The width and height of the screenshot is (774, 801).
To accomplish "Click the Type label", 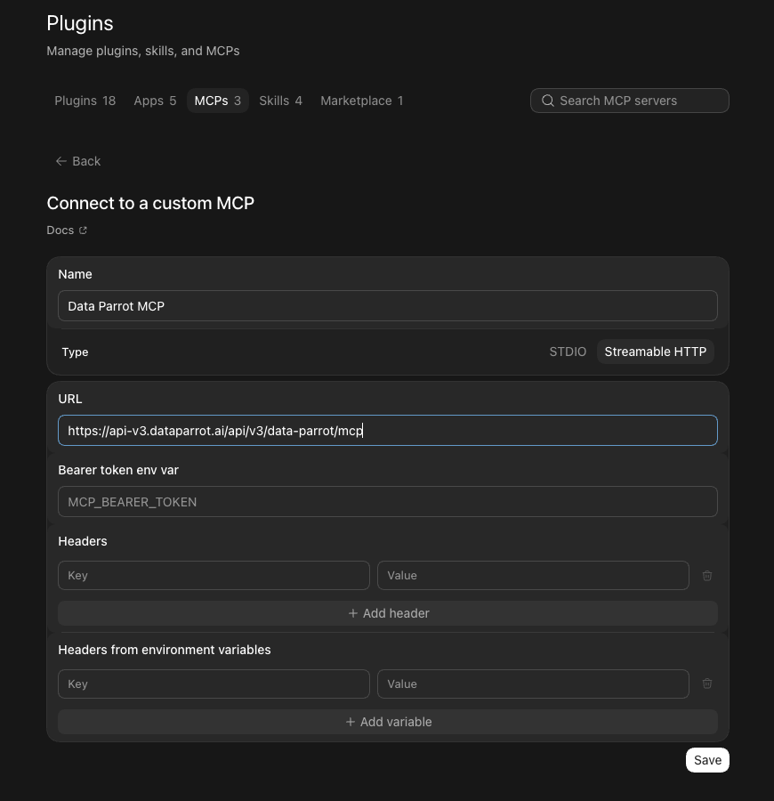I will point(75,352).
